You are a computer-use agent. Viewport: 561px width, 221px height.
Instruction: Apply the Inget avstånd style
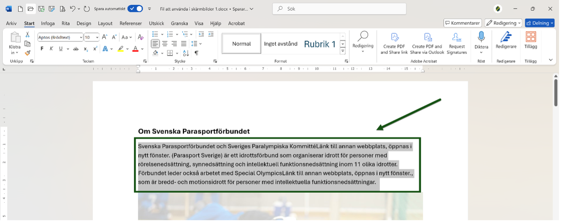pos(280,44)
